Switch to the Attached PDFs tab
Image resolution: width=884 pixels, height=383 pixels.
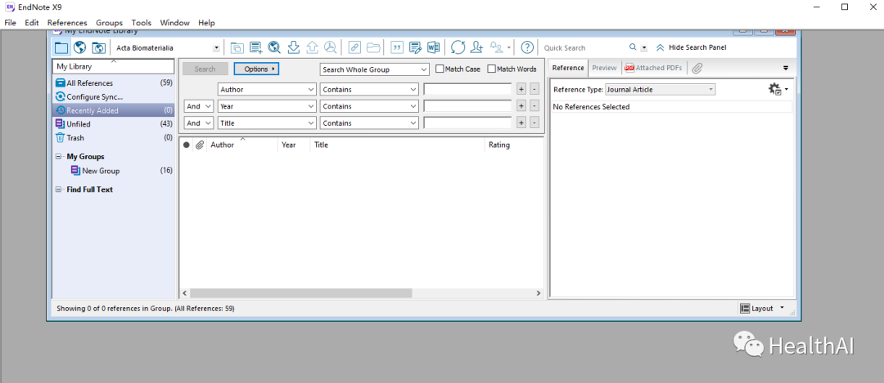click(653, 68)
